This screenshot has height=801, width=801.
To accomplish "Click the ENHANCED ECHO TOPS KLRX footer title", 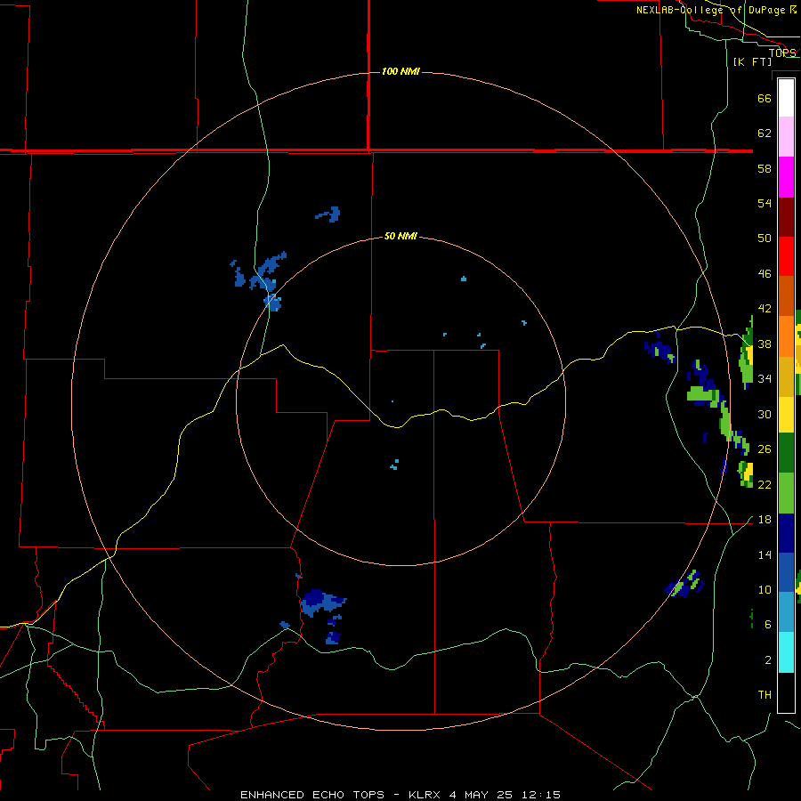I will click(x=400, y=795).
